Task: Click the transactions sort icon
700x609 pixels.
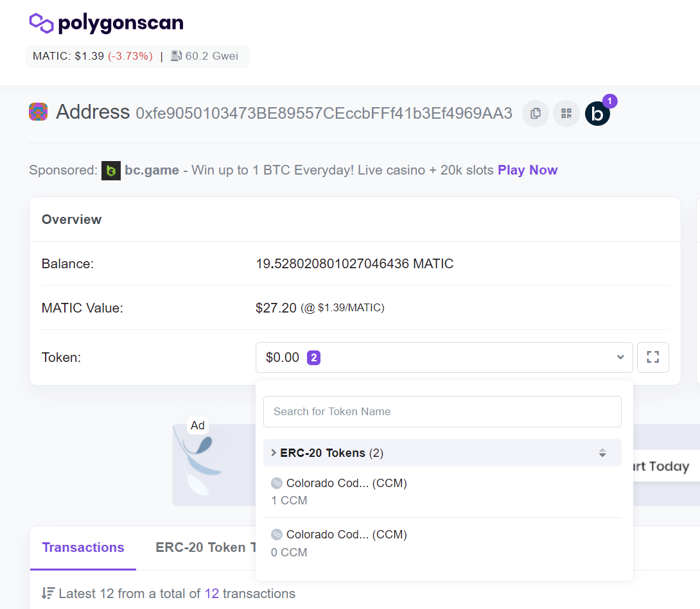Action: pos(48,594)
